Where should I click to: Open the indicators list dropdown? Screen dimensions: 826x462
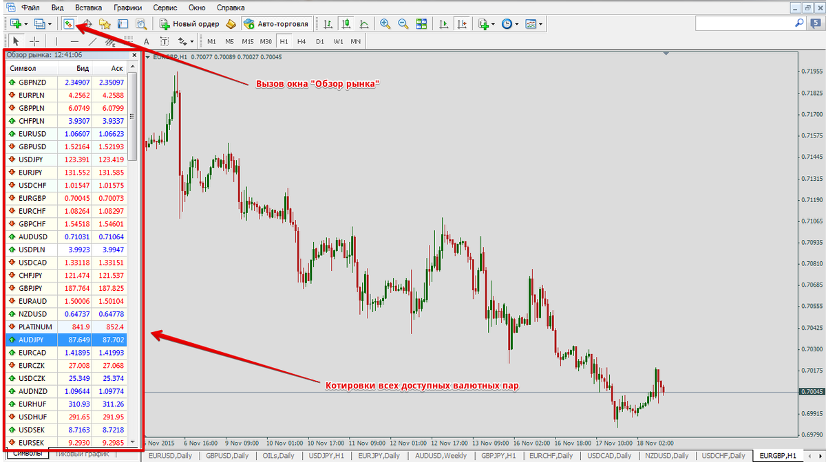(x=493, y=23)
